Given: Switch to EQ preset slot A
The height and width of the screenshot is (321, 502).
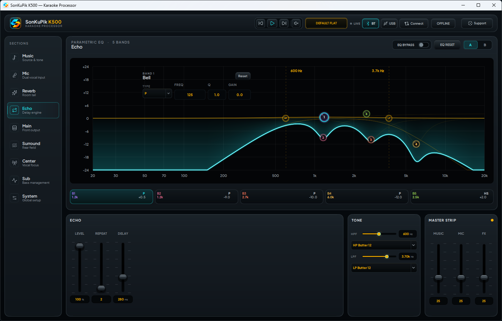Looking at the screenshot, I should click(x=470, y=45).
